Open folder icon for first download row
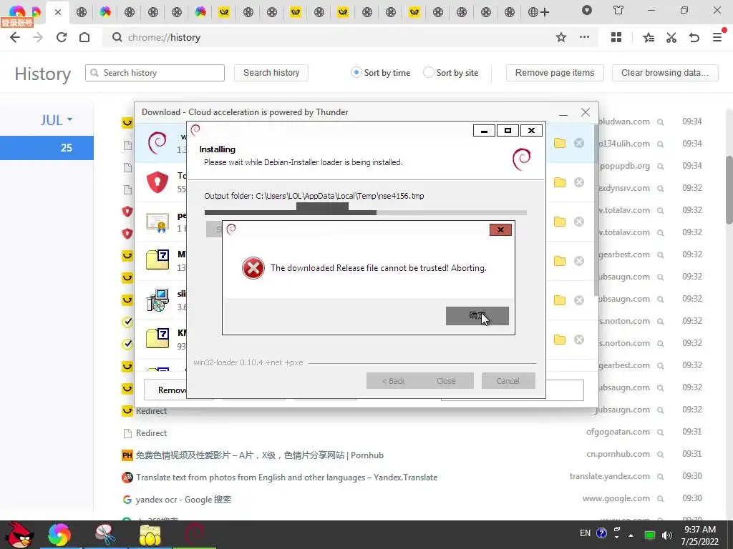The image size is (733, 549). tap(560, 143)
